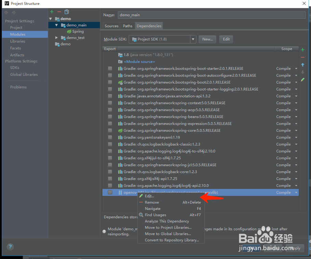Add dependency with green plus beside table

pyautogui.click(x=303, y=50)
